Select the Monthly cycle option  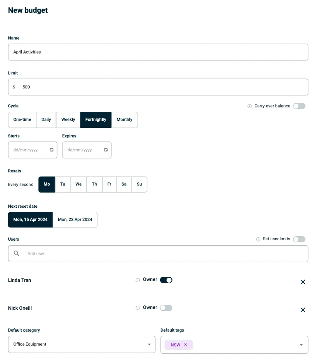pos(124,120)
